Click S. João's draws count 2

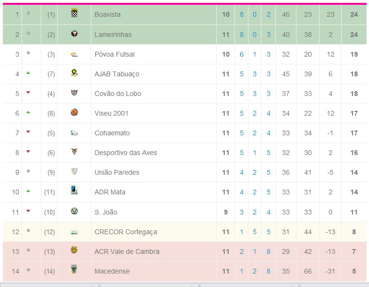point(255,212)
